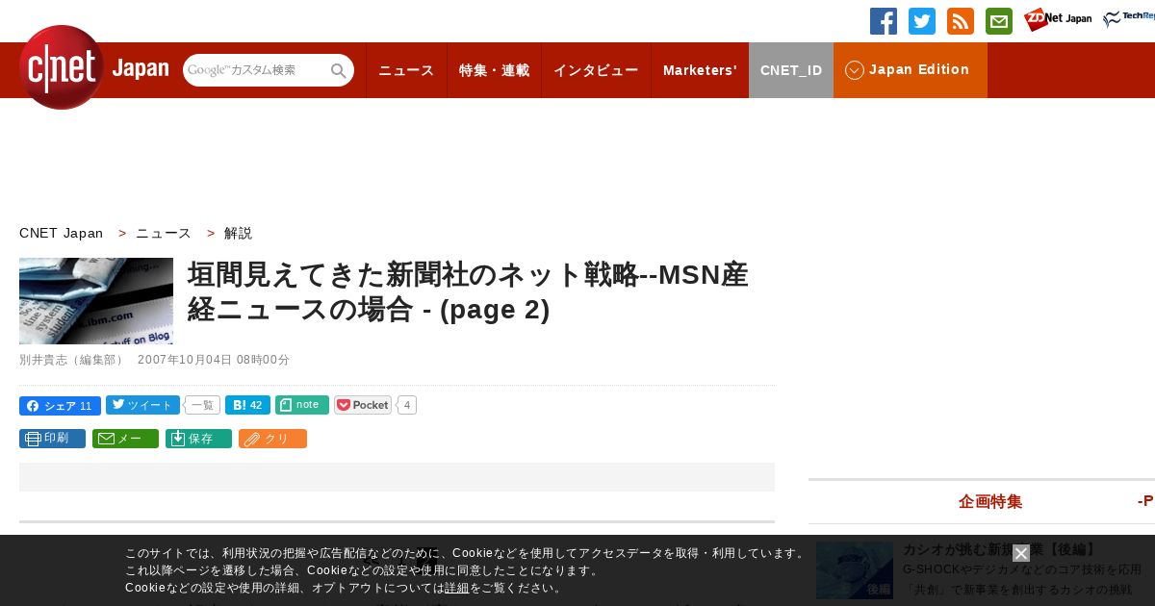The width and height of the screenshot is (1155, 606).
Task: Bookmark with Hatena B! button
Action: tap(247, 405)
